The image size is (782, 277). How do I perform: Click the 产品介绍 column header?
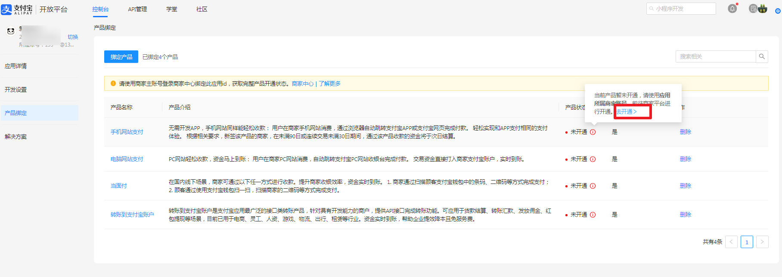tap(180, 107)
